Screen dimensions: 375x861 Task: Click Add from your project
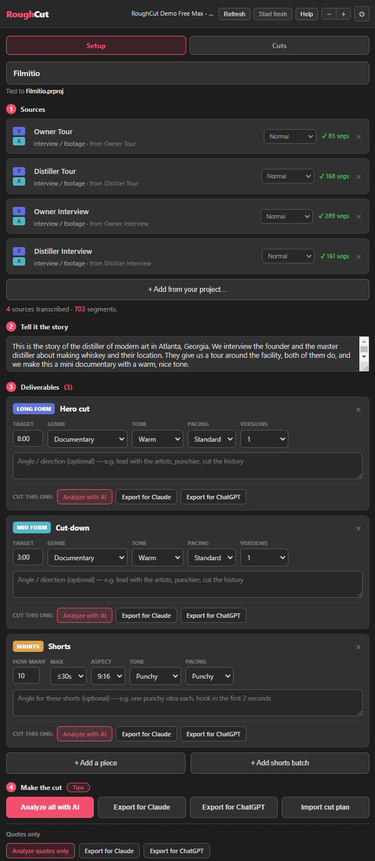click(x=188, y=290)
